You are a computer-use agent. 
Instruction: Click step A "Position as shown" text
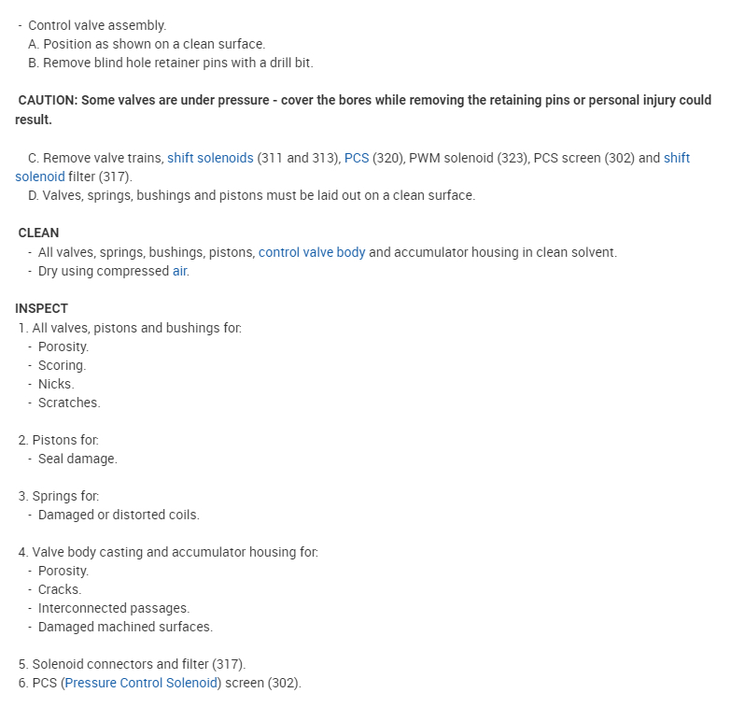154,44
